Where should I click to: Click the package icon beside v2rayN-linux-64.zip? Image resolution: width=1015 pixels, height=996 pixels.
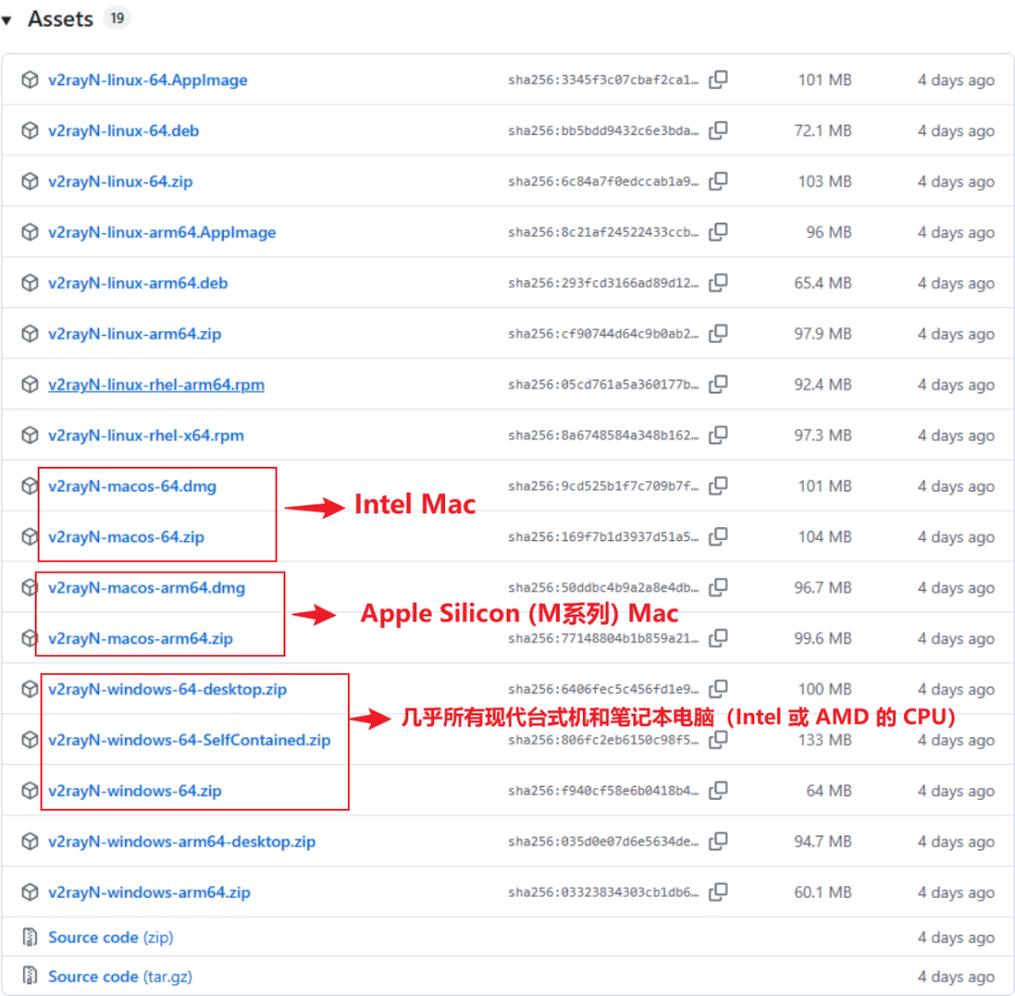point(30,181)
